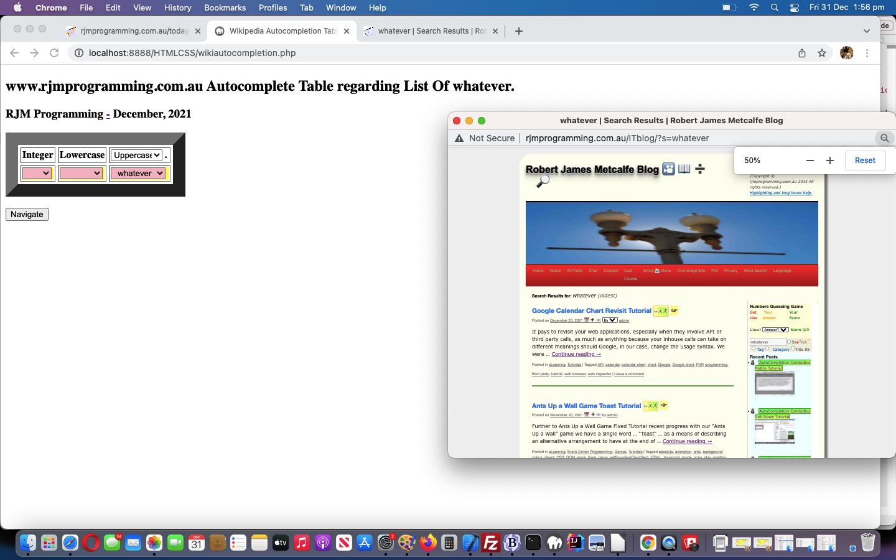This screenshot has width=896, height=560.
Task: Open the Highlighting and long hover help link
Action: 780,193
